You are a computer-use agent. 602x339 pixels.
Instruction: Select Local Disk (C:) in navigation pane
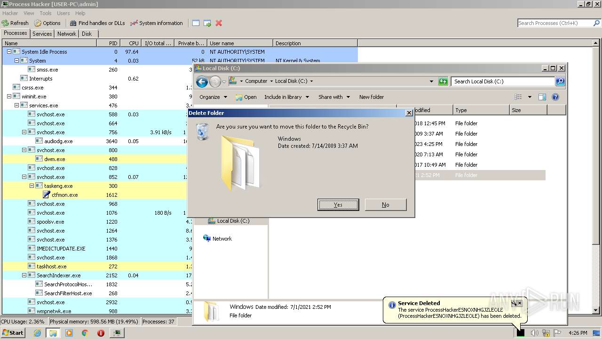point(229,221)
